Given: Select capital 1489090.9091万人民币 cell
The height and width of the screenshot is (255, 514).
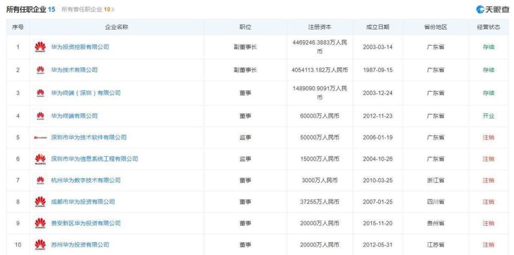Looking at the screenshot, I should click(320, 93).
